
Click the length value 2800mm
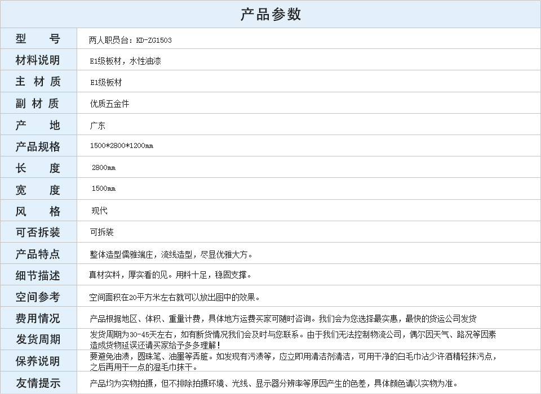pos(104,168)
